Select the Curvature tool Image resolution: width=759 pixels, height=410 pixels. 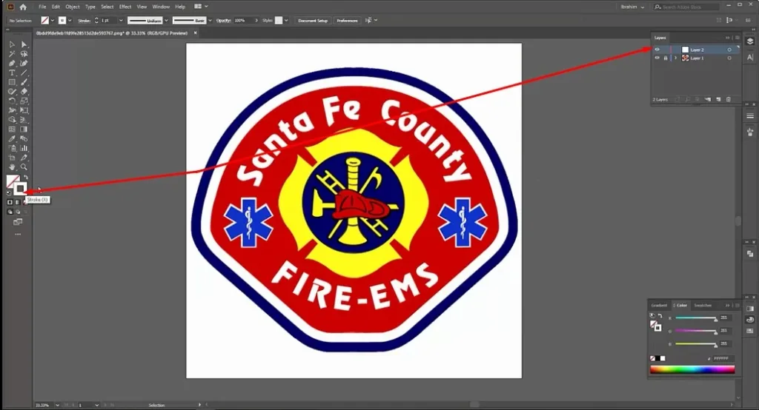click(x=24, y=64)
